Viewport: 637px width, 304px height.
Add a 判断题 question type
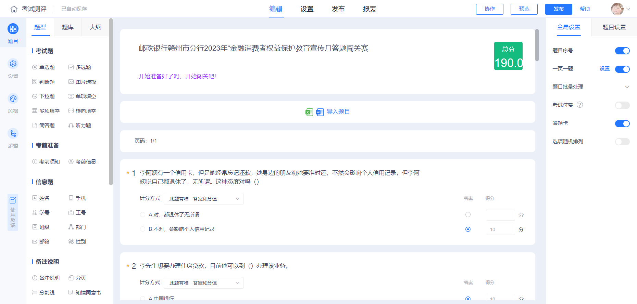[43, 82]
